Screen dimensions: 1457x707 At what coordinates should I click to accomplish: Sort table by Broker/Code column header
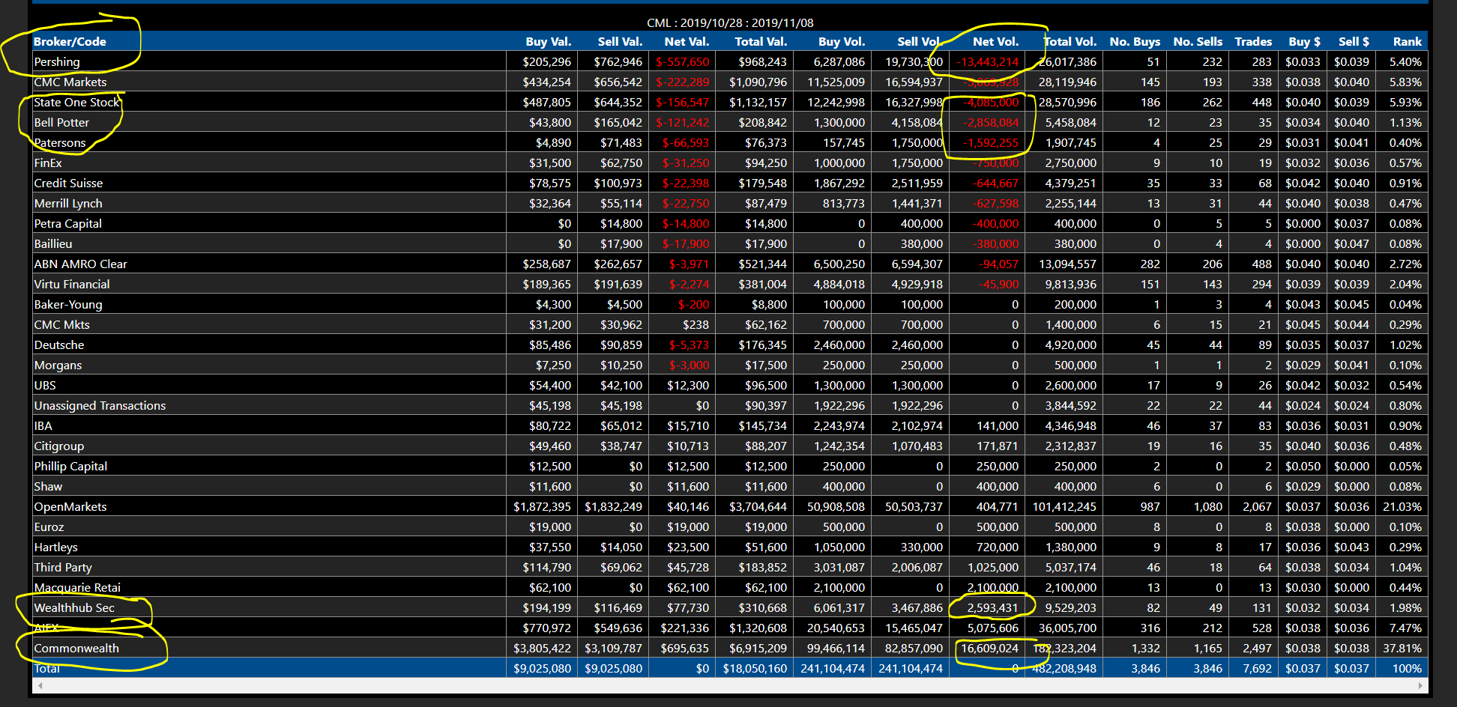pos(70,42)
